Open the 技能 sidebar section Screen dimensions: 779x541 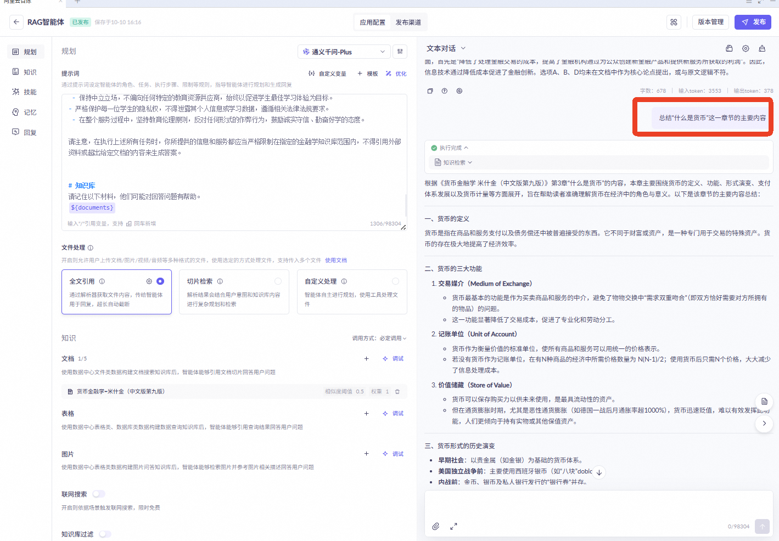(x=25, y=92)
